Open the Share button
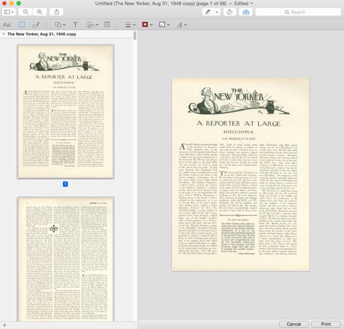This screenshot has height=329, width=344. (56, 12)
